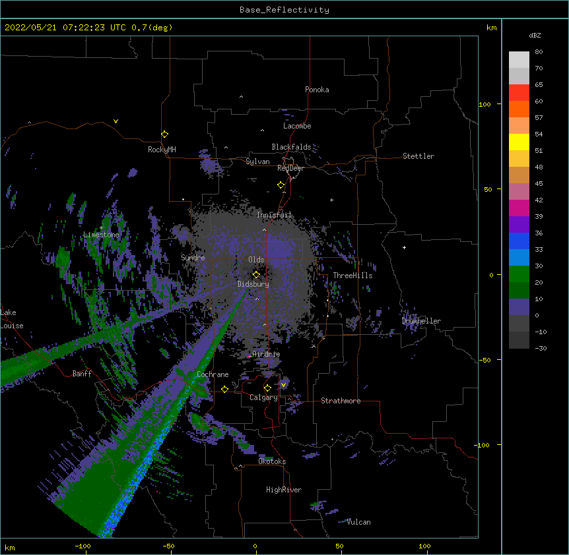This screenshot has width=569, height=555.
Task: Pick the blue 33-36 dBZ legend swatch
Action: point(519,241)
